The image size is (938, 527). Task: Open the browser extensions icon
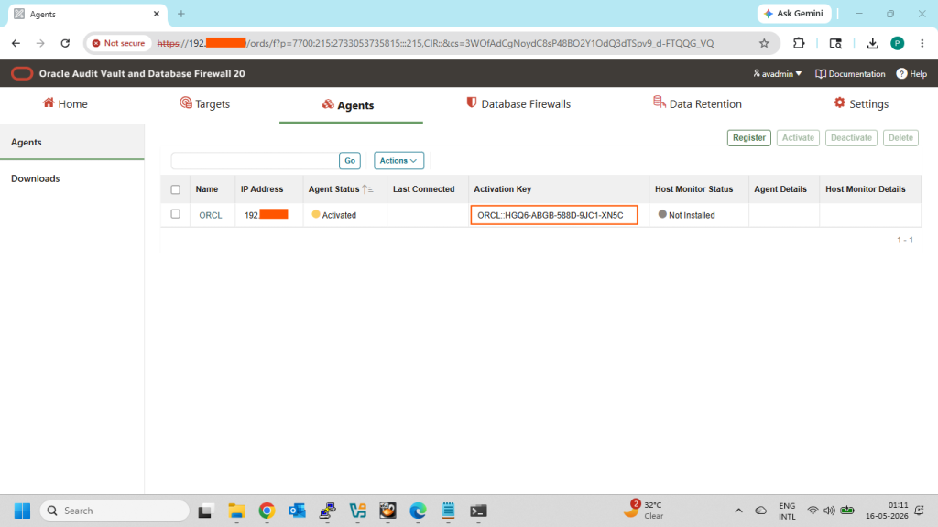click(799, 43)
